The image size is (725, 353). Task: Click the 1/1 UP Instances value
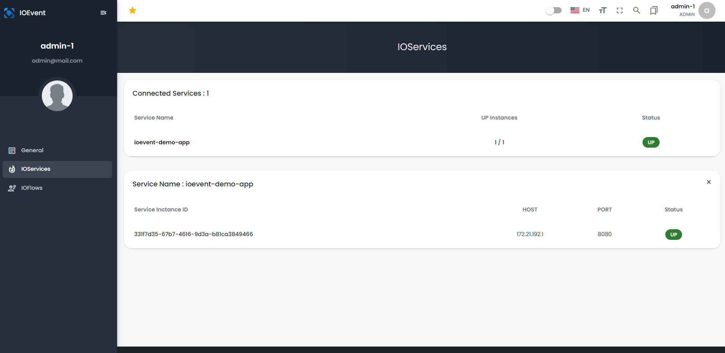click(499, 142)
